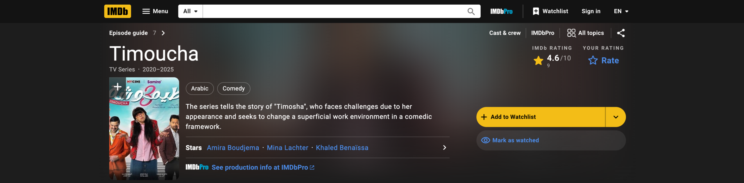Go to Cast & crew
This screenshot has width=744, height=183.
(505, 33)
